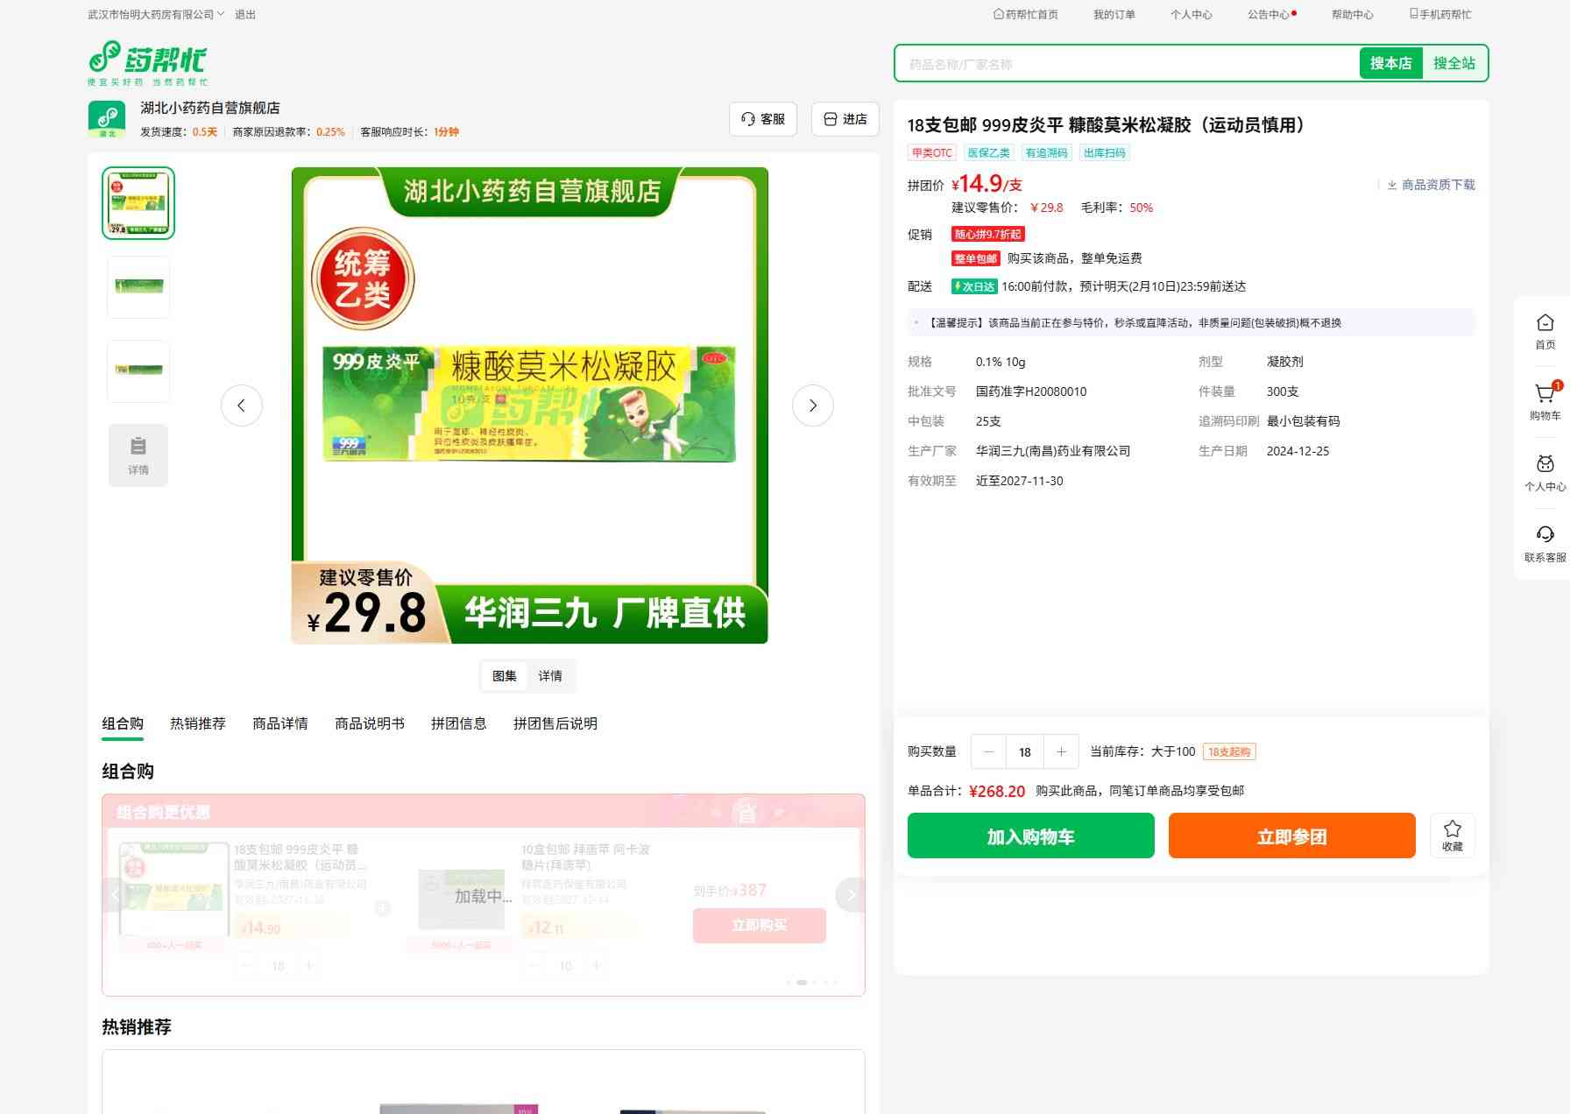Show previous product image with left arrow
Image resolution: width=1570 pixels, height=1114 pixels.
pos(242,405)
